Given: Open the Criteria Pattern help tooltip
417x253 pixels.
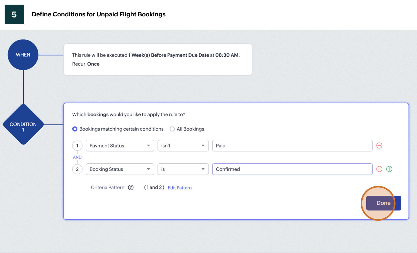Looking at the screenshot, I should pos(131,187).
